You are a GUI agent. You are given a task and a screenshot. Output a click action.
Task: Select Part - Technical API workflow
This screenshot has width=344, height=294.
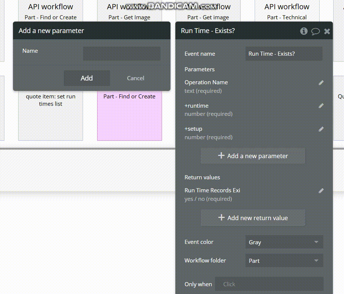287,11
